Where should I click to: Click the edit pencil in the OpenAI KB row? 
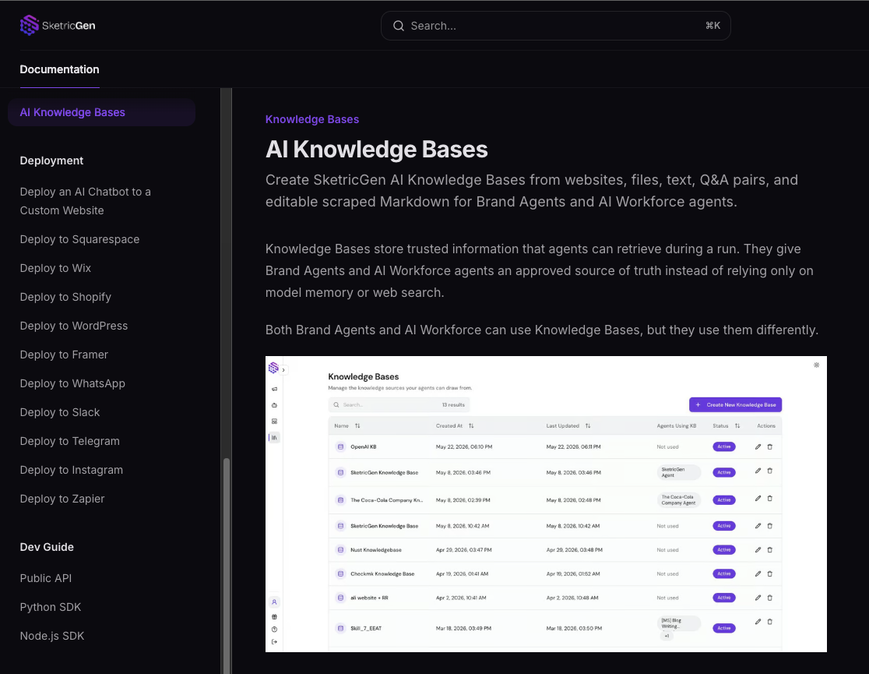coord(758,446)
